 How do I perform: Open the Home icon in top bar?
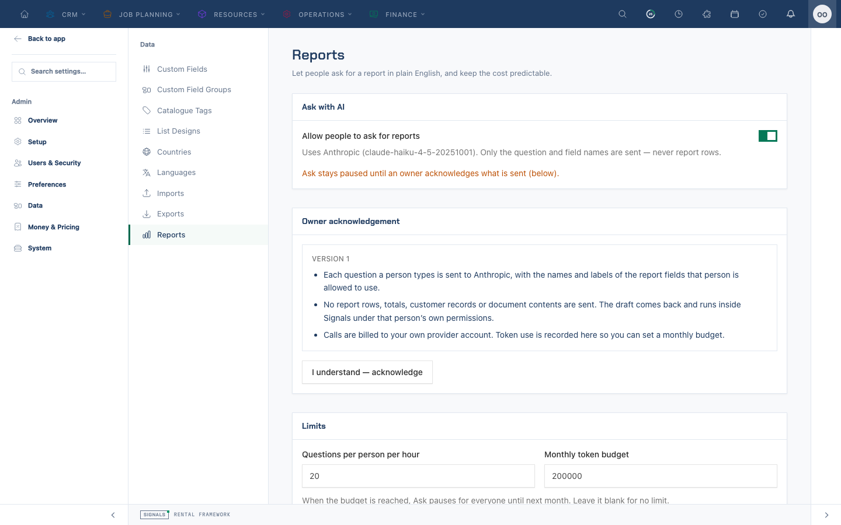[25, 14]
